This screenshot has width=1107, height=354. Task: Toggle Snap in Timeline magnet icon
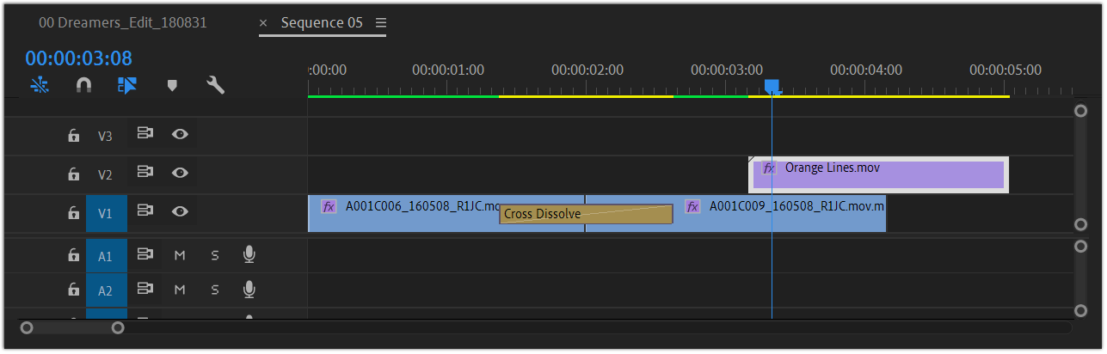83,85
